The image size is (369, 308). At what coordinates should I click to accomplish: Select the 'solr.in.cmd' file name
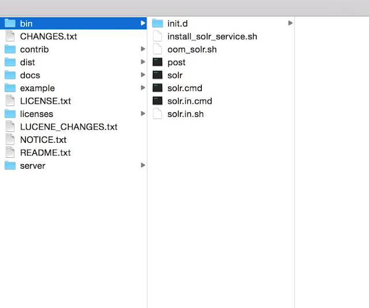click(190, 101)
